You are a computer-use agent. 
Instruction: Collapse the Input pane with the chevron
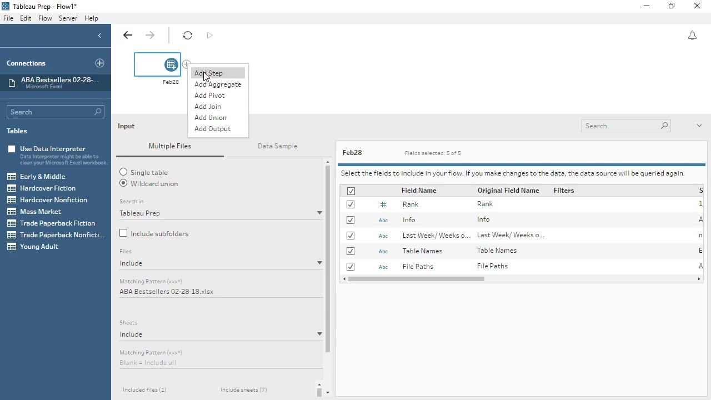(699, 126)
